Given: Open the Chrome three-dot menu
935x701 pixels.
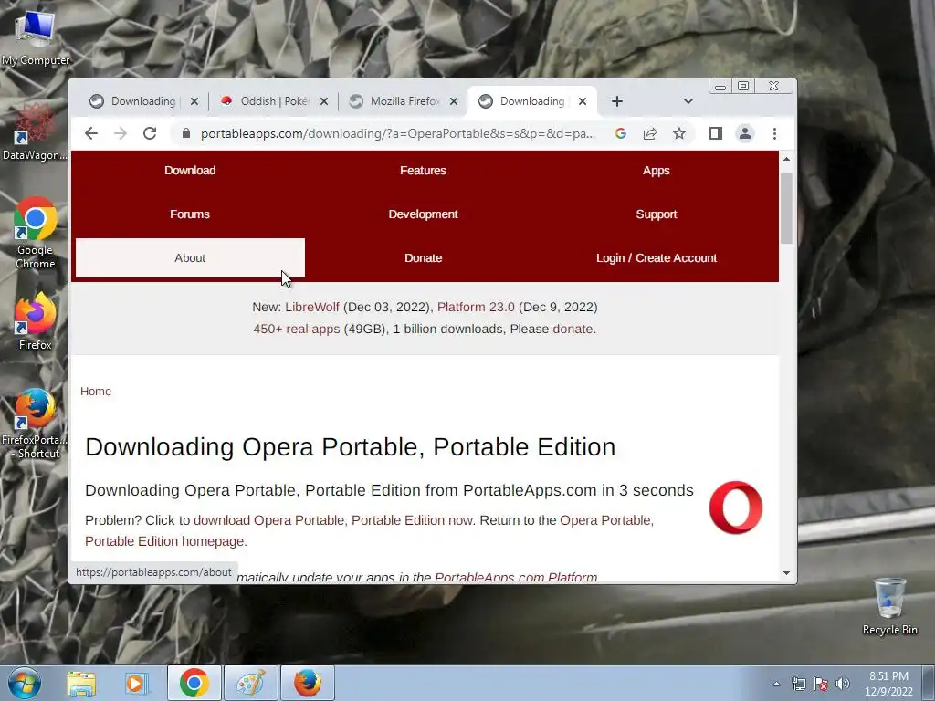Looking at the screenshot, I should click(x=774, y=133).
